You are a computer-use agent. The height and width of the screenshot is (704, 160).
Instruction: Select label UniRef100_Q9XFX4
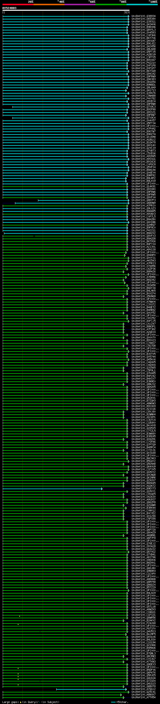pyautogui.click(x=143, y=197)
